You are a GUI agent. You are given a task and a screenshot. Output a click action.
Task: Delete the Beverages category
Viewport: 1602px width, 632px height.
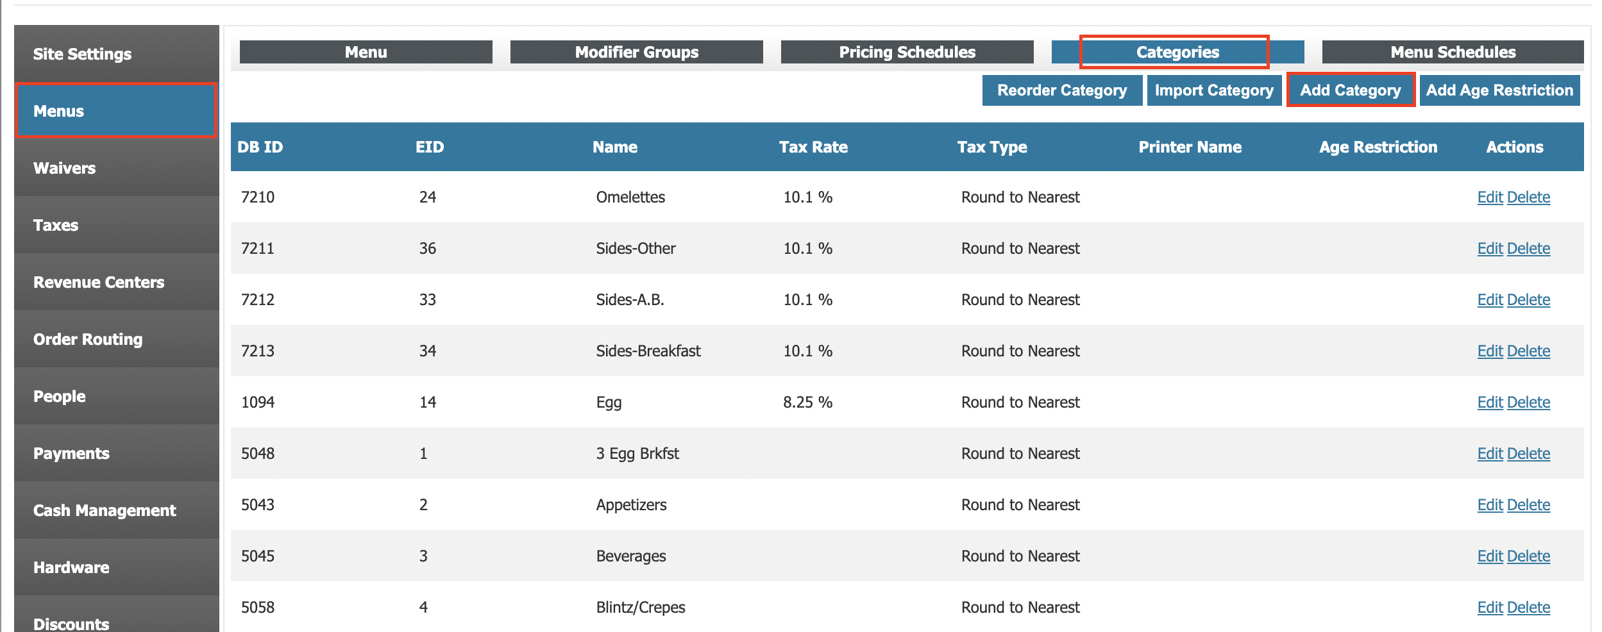(x=1528, y=556)
